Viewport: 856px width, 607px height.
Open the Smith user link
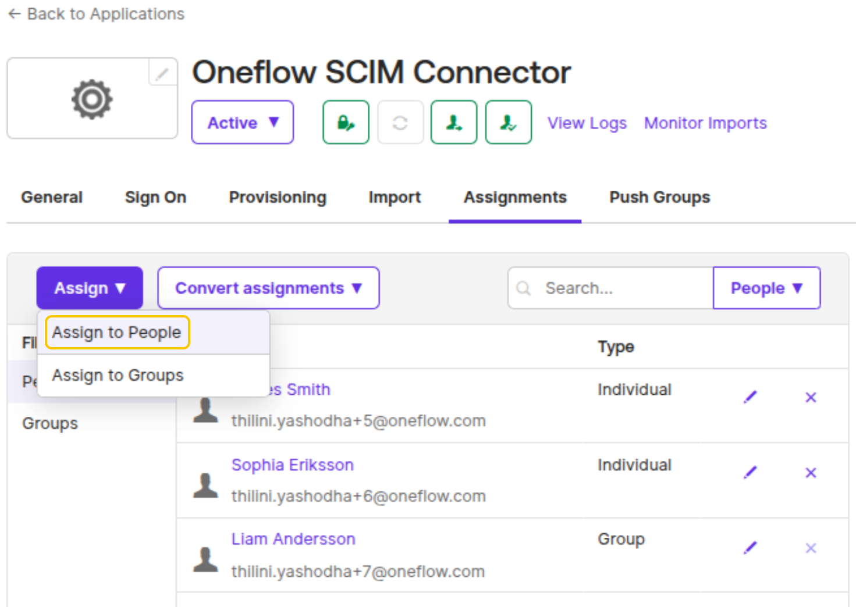pos(300,390)
